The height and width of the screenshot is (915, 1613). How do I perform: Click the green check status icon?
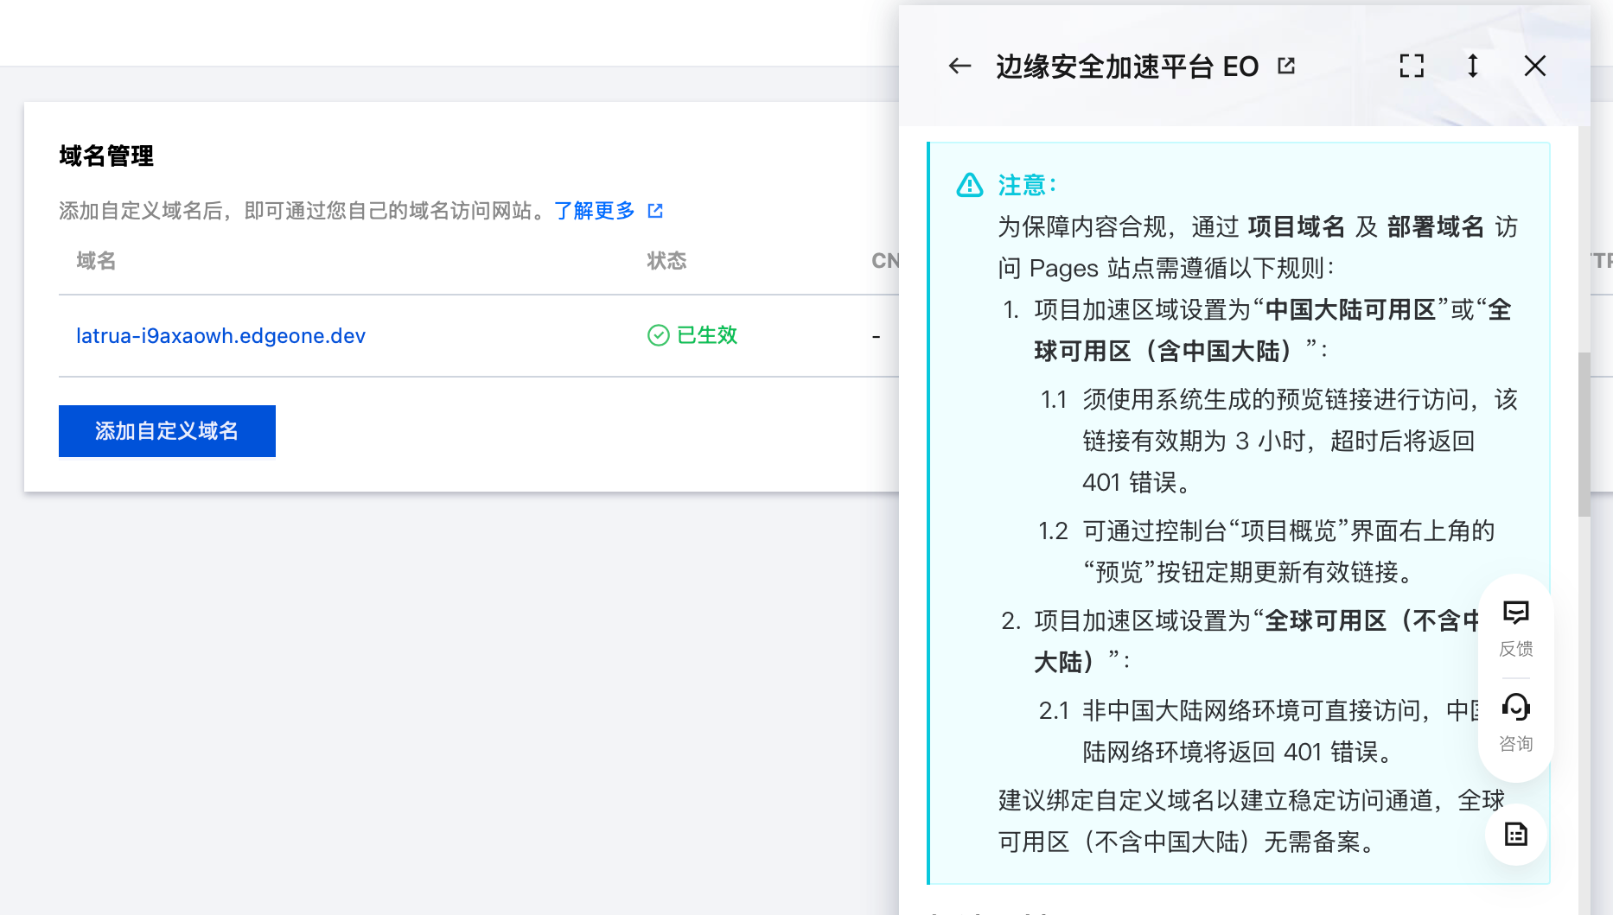click(659, 335)
